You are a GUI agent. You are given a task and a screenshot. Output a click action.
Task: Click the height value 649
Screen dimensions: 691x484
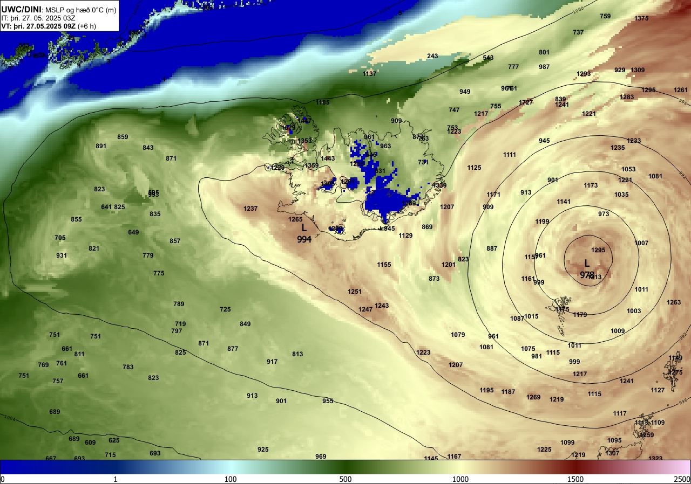point(133,232)
